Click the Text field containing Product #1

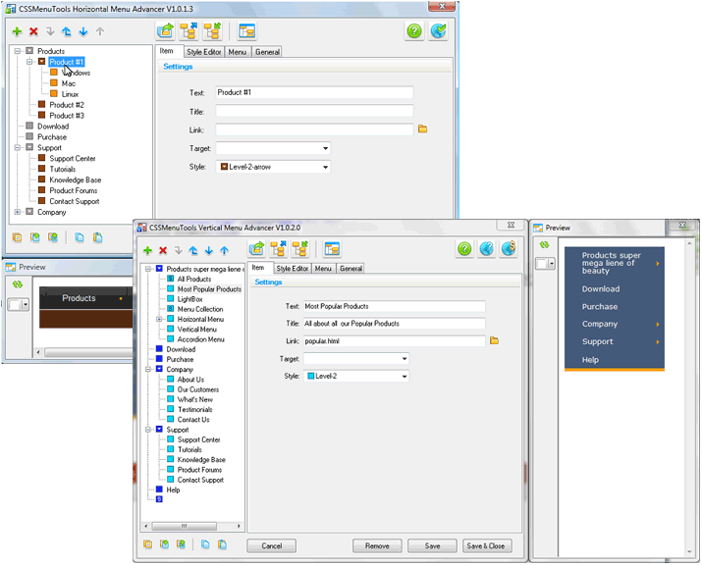(314, 92)
